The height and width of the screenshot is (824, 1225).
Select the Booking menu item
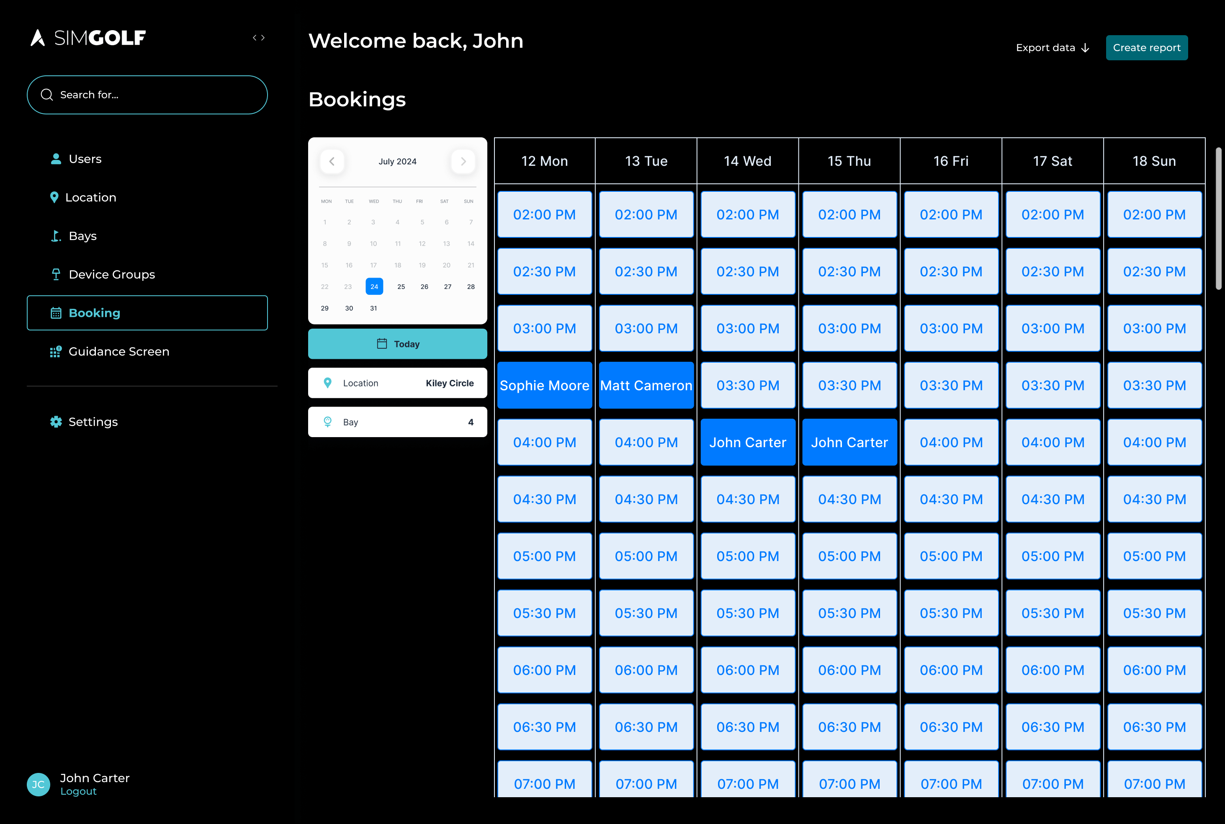147,313
